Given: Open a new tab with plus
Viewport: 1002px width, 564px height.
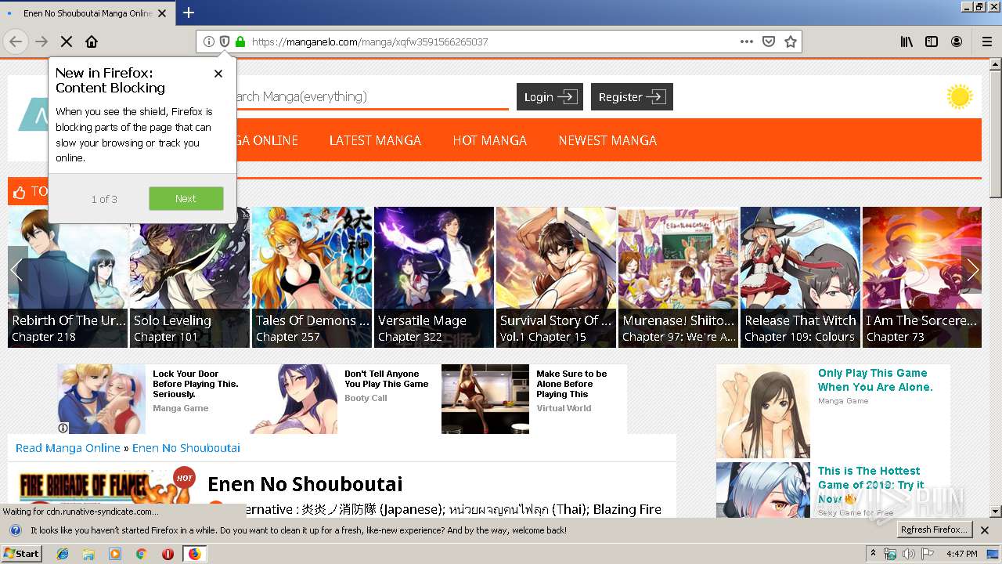Looking at the screenshot, I should 189,13.
